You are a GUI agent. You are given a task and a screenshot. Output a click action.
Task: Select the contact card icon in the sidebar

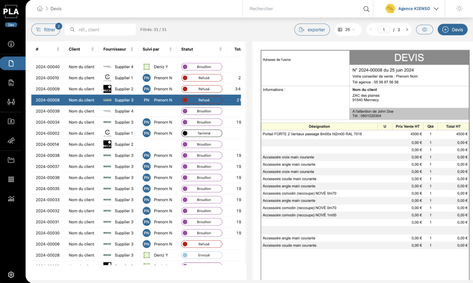(11, 121)
